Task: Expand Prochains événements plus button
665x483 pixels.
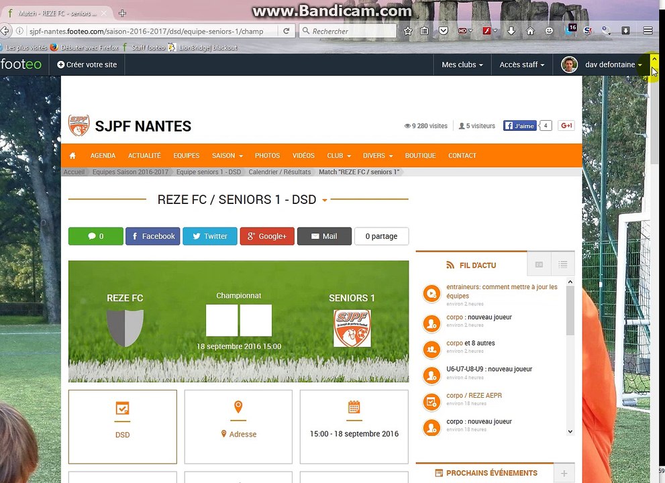Action: pyautogui.click(x=564, y=473)
